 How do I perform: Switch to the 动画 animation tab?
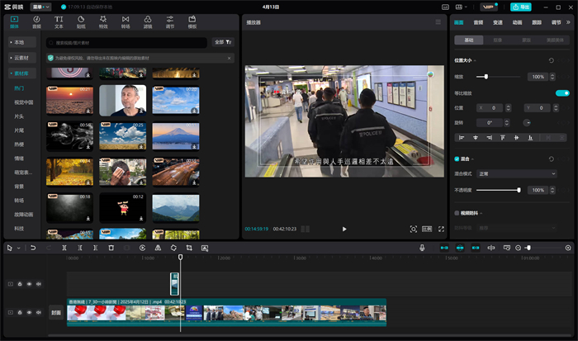[x=517, y=22]
